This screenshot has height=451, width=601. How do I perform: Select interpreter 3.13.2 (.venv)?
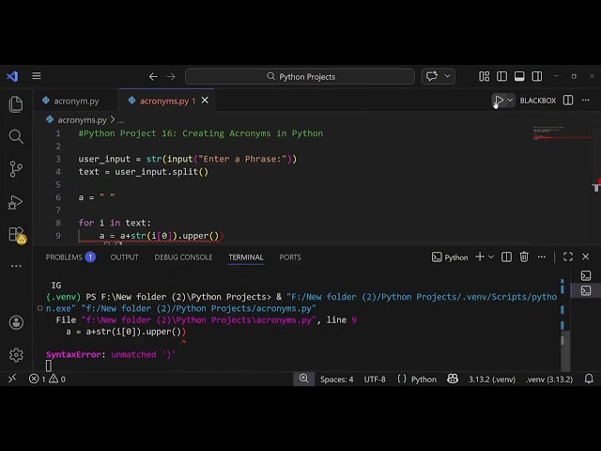pos(492,380)
